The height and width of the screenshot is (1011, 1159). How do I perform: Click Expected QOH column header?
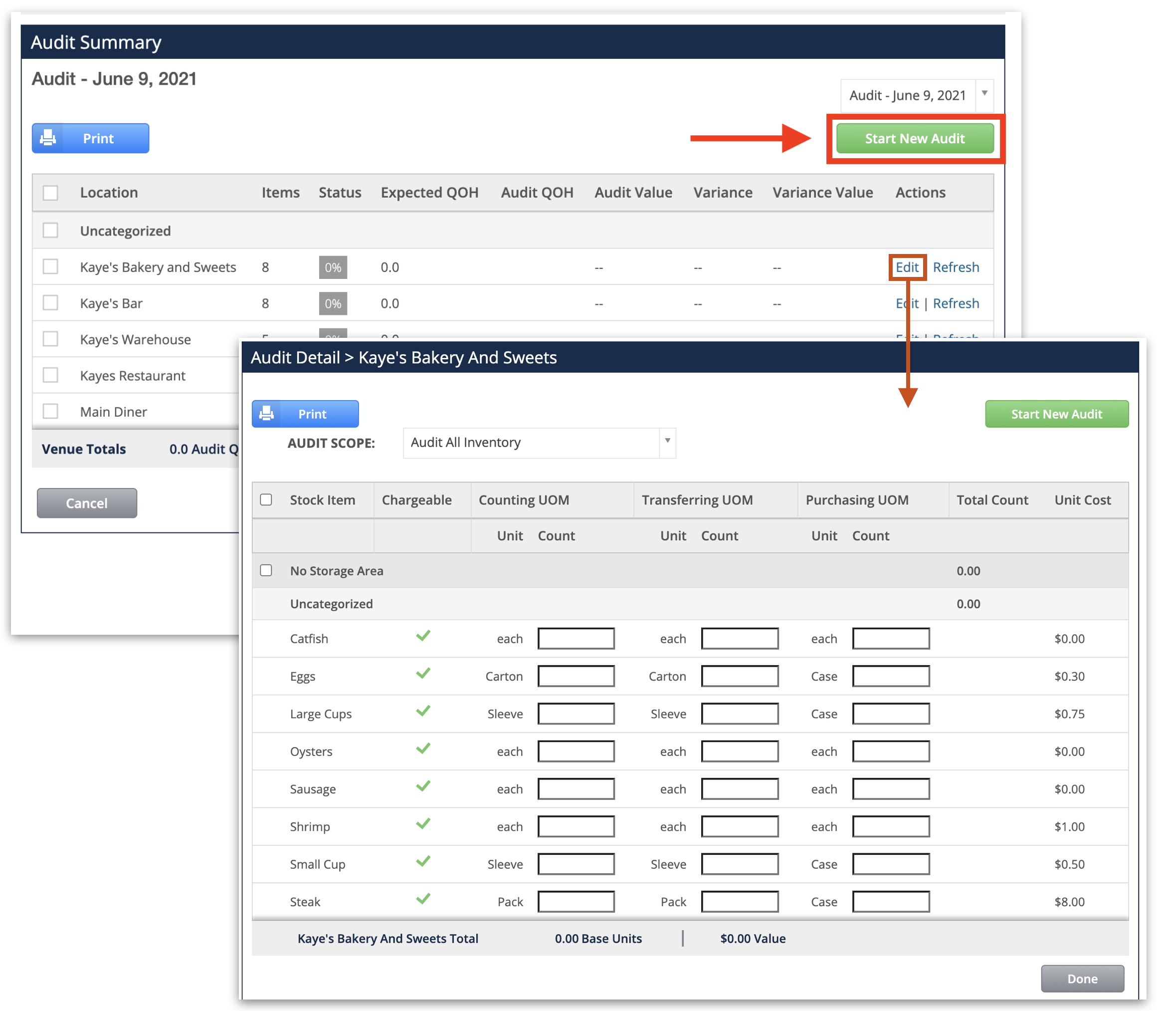coord(429,193)
